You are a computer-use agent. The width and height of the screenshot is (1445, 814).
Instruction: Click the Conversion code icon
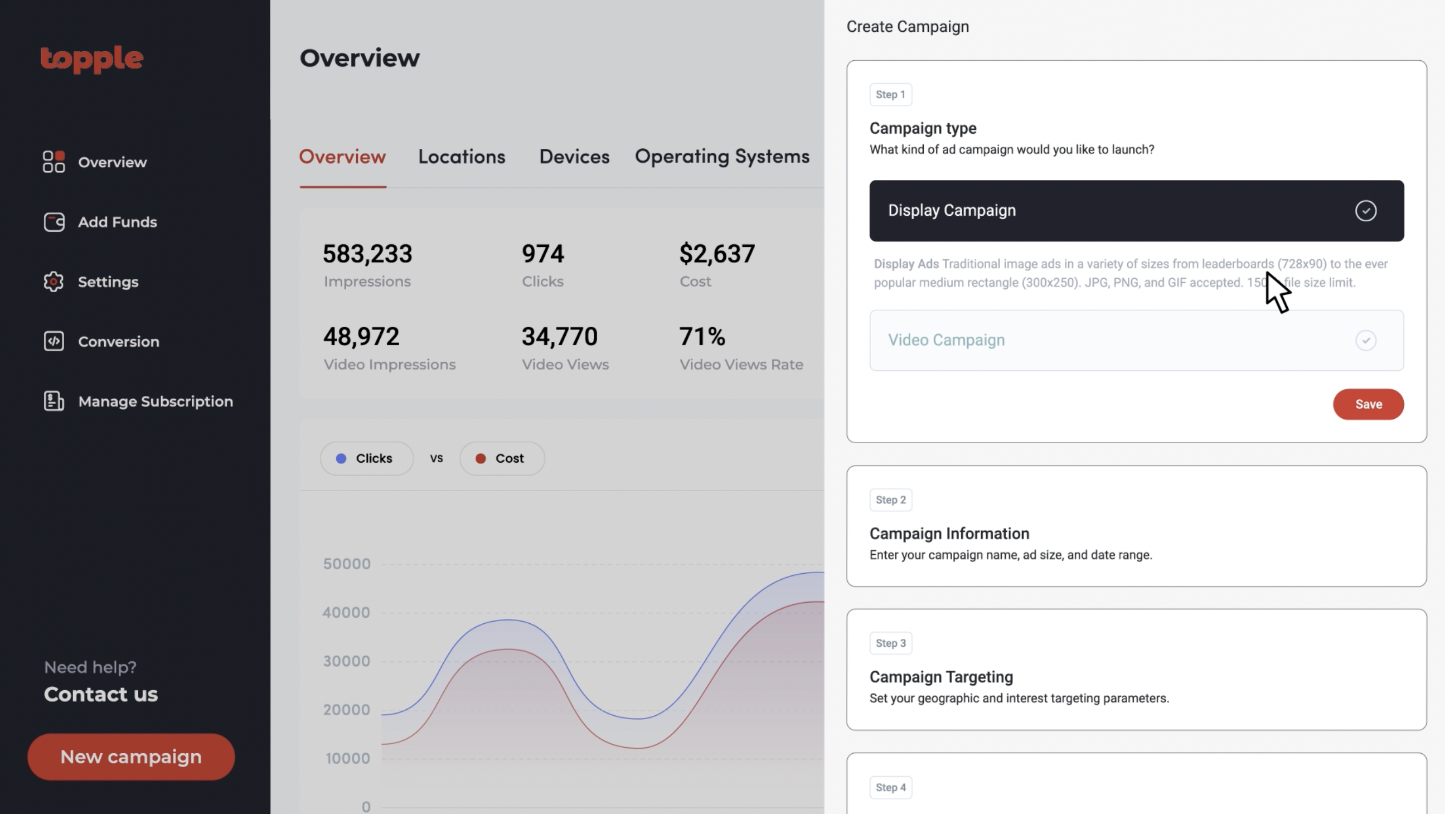click(x=54, y=341)
